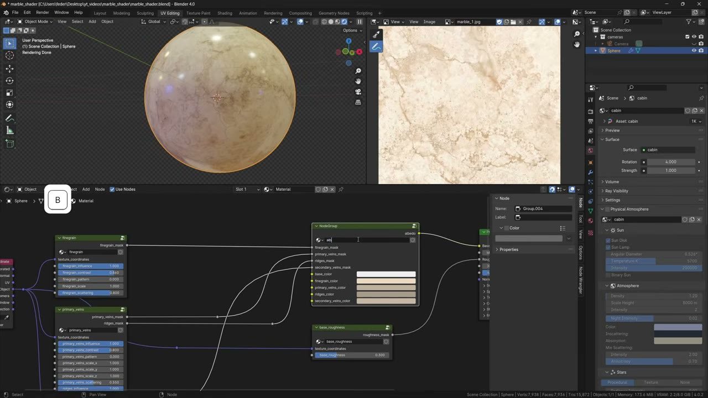Open the Tool properties tab icon
This screenshot has height=398, width=708.
coord(591,99)
